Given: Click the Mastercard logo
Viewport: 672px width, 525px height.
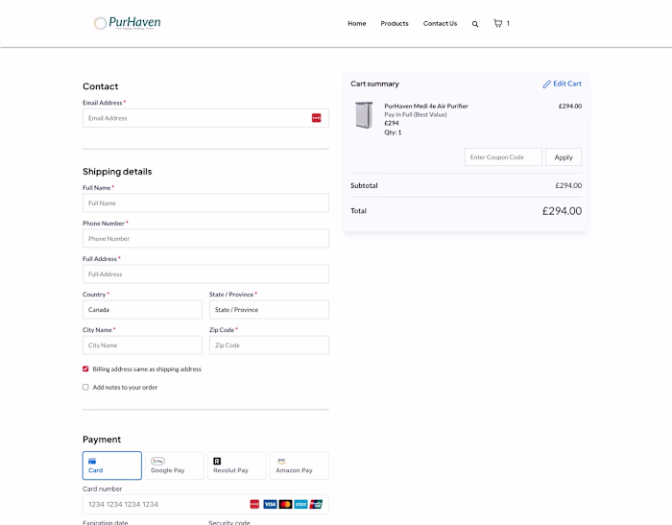Looking at the screenshot, I should tap(285, 505).
